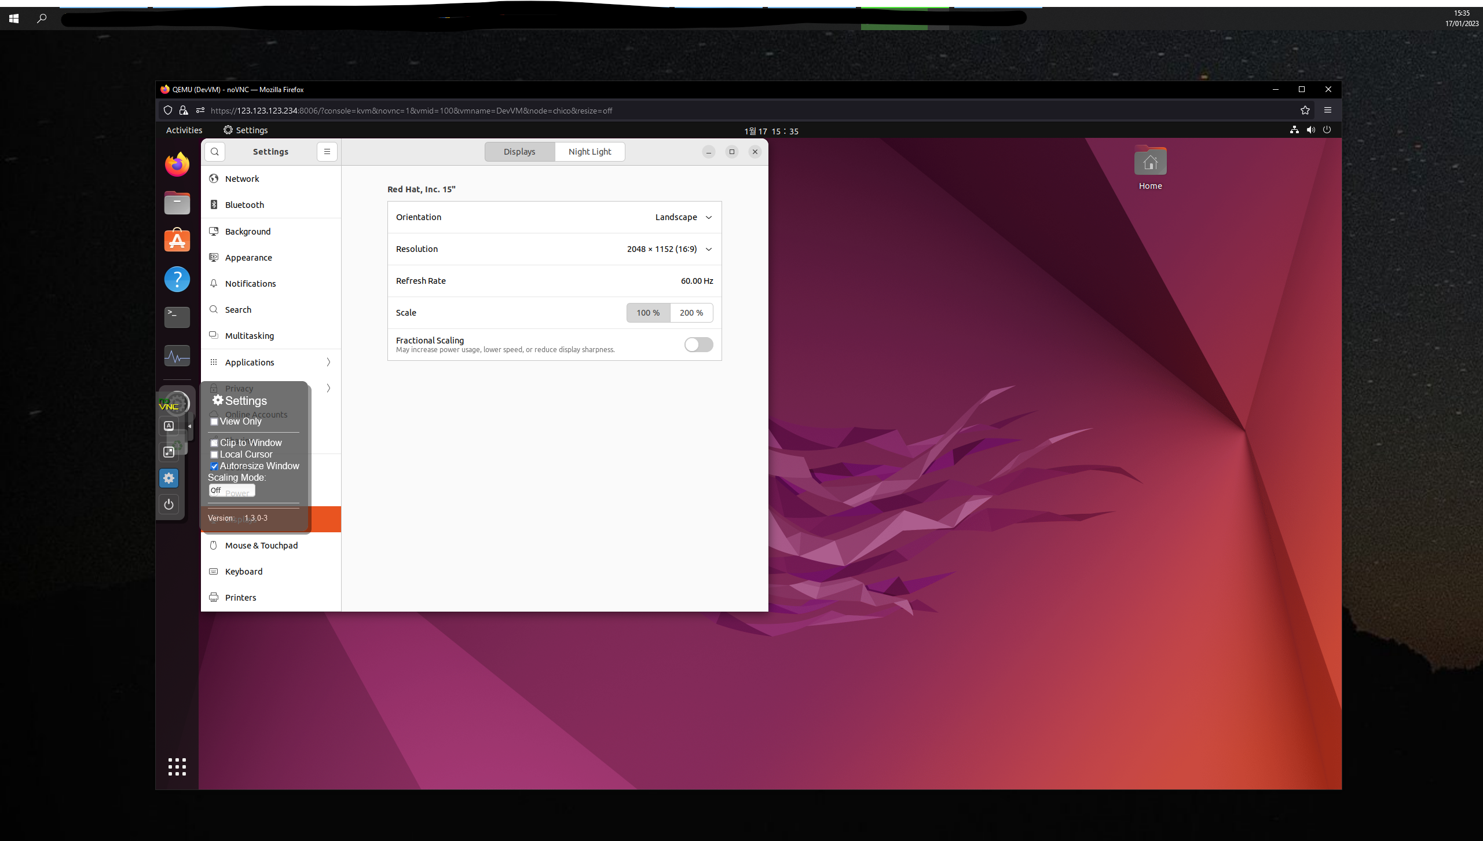Image resolution: width=1483 pixels, height=841 pixels.
Task: Open Activities overview
Action: [x=184, y=130]
